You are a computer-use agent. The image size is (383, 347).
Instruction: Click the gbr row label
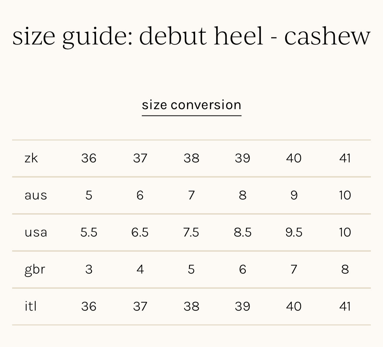(35, 269)
